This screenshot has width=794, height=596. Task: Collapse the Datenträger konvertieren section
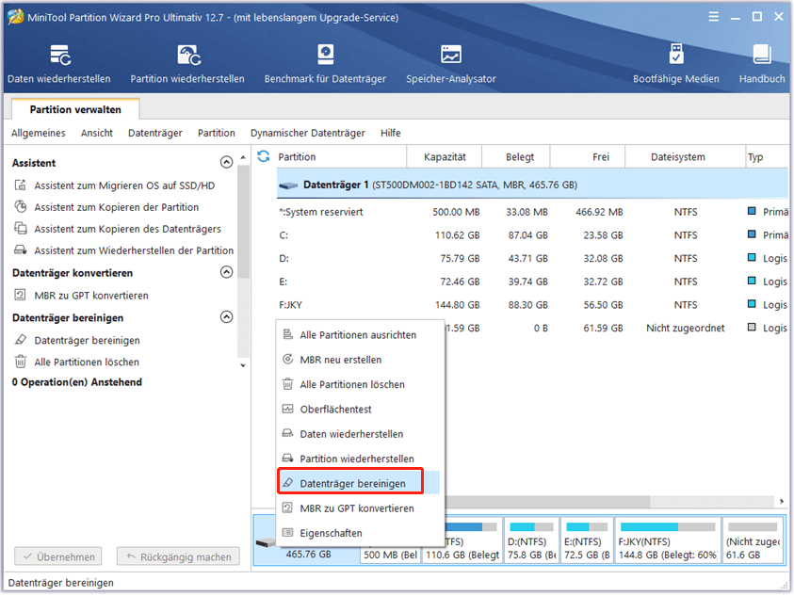point(226,272)
